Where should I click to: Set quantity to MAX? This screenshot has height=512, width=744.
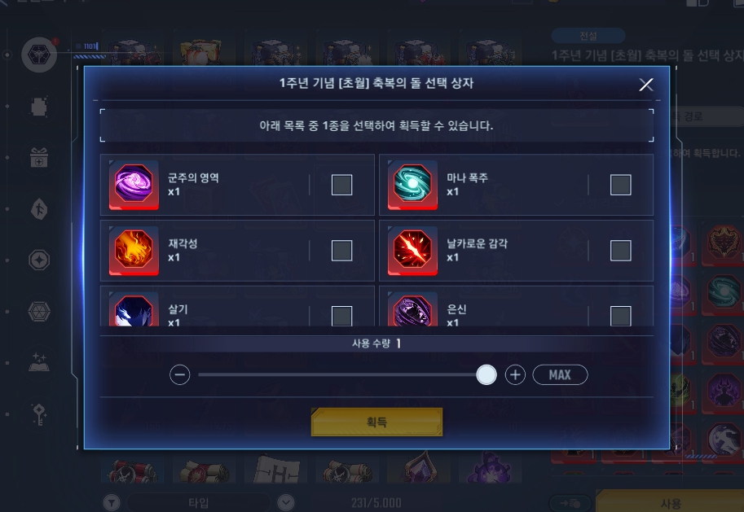coord(561,375)
